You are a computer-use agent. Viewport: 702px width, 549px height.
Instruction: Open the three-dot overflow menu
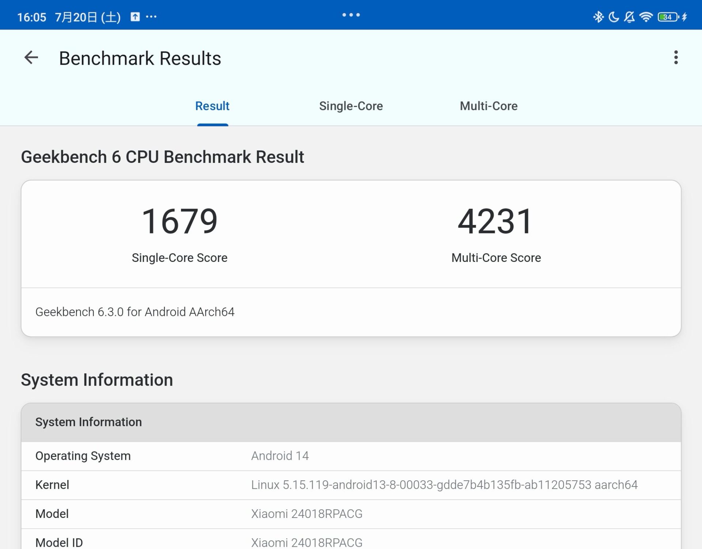pyautogui.click(x=676, y=58)
